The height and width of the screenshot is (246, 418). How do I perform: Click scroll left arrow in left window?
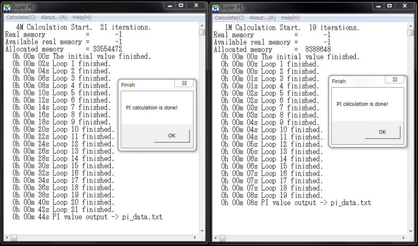coord(7,238)
